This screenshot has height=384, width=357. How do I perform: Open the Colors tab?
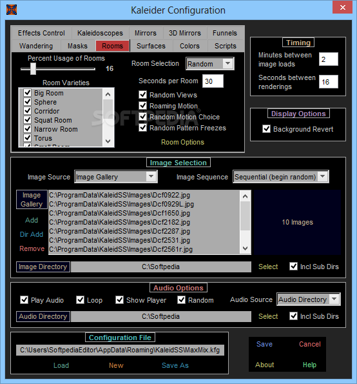point(189,46)
